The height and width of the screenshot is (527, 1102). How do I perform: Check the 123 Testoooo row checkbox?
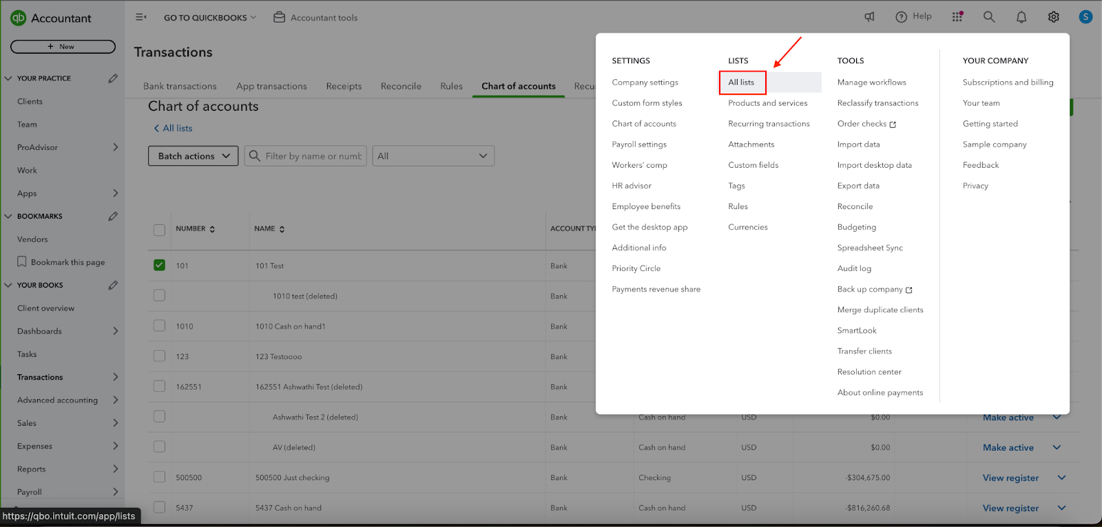(x=159, y=356)
